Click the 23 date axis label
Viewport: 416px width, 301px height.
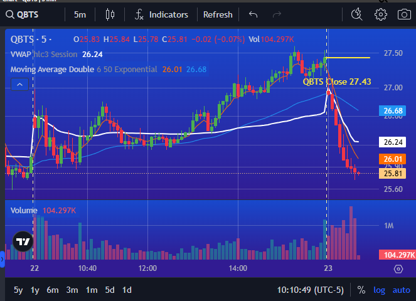tap(328, 268)
